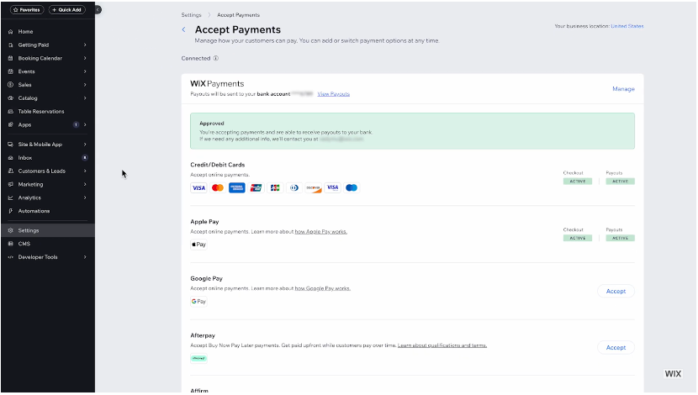698x395 pixels.
Task: Click Manage for Wix Payments
Action: 623,89
